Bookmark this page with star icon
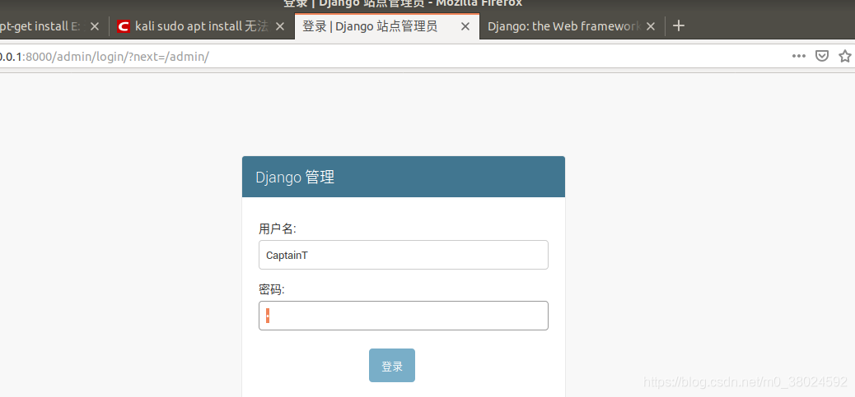 pyautogui.click(x=845, y=56)
